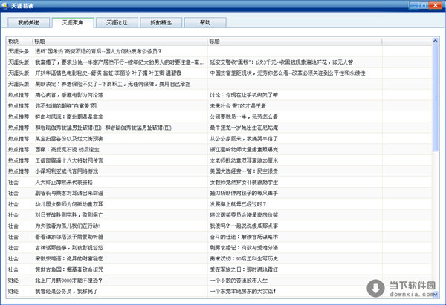Open post 开扒华语情色电影秘史
The image size is (446, 305).
pyautogui.click(x=108, y=73)
